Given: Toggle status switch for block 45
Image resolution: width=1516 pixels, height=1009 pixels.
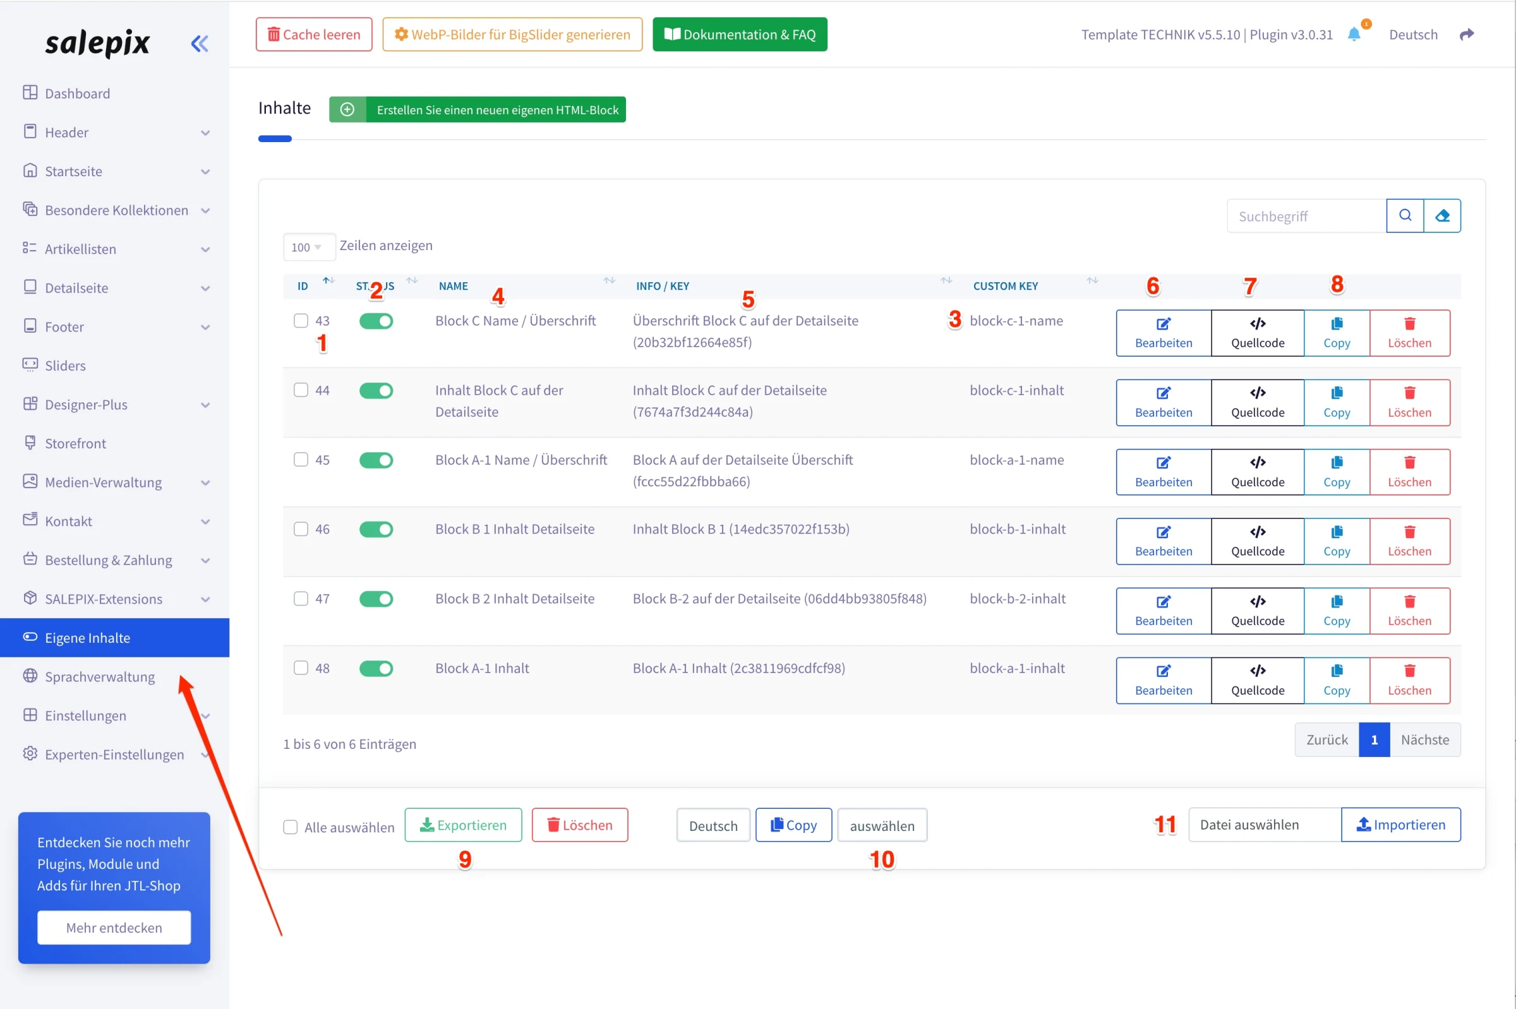Looking at the screenshot, I should 376,460.
